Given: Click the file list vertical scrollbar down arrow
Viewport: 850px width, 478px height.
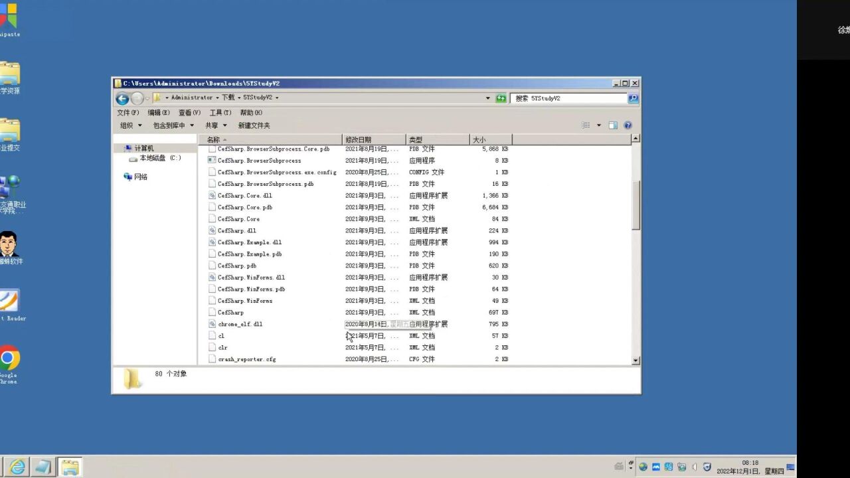Looking at the screenshot, I should [x=636, y=360].
